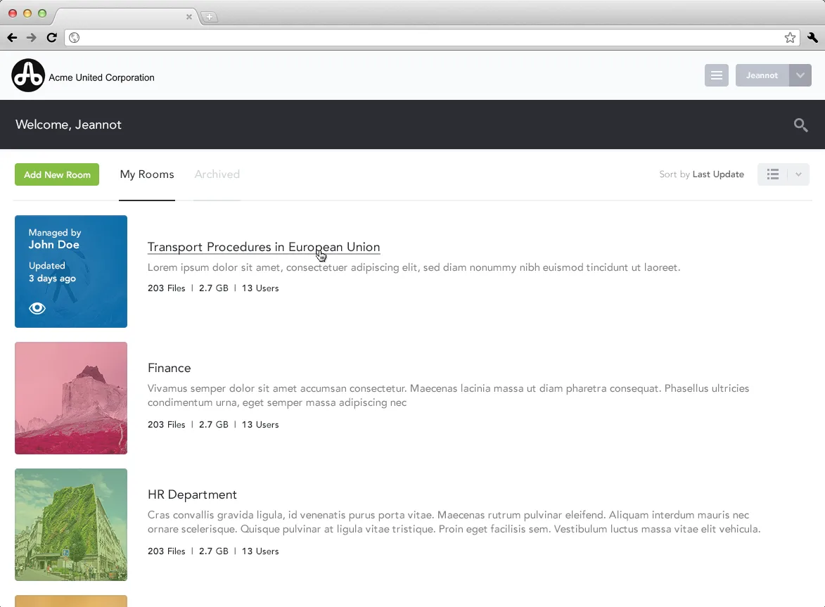
Task: Click the globe icon in address bar
Action: point(74,37)
